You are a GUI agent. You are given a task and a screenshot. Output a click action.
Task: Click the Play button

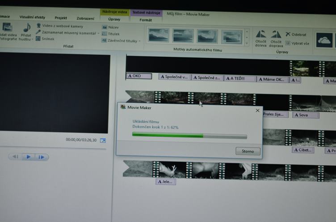[28, 157]
